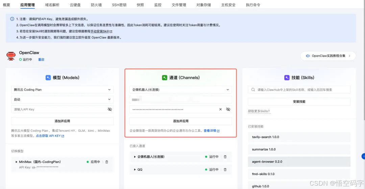Open the 获取更多Skills? link
Image resolution: width=365 pixels, height=189 pixels.
[x=259, y=111]
